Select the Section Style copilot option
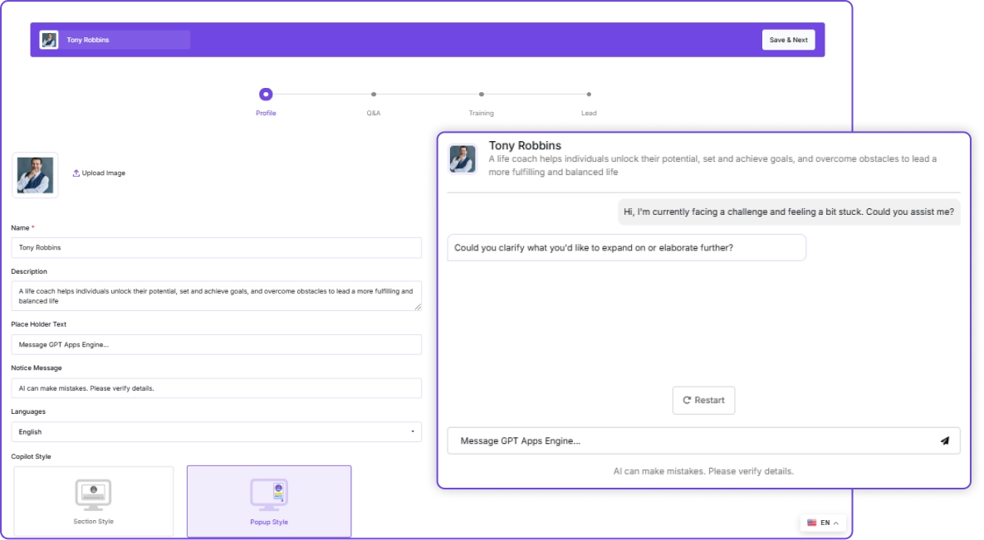 click(94, 501)
